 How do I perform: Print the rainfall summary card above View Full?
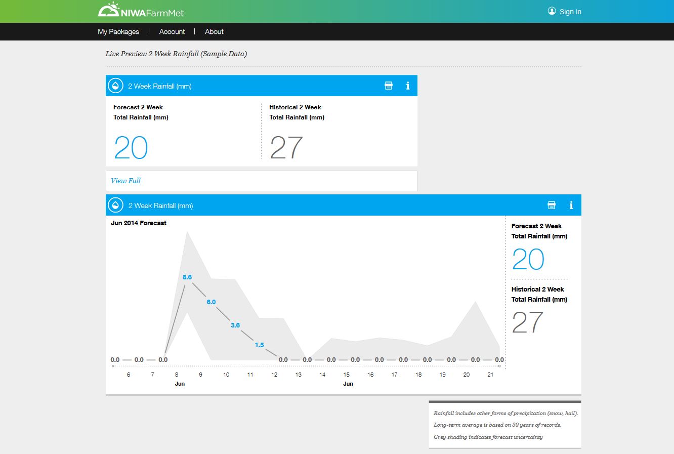389,86
